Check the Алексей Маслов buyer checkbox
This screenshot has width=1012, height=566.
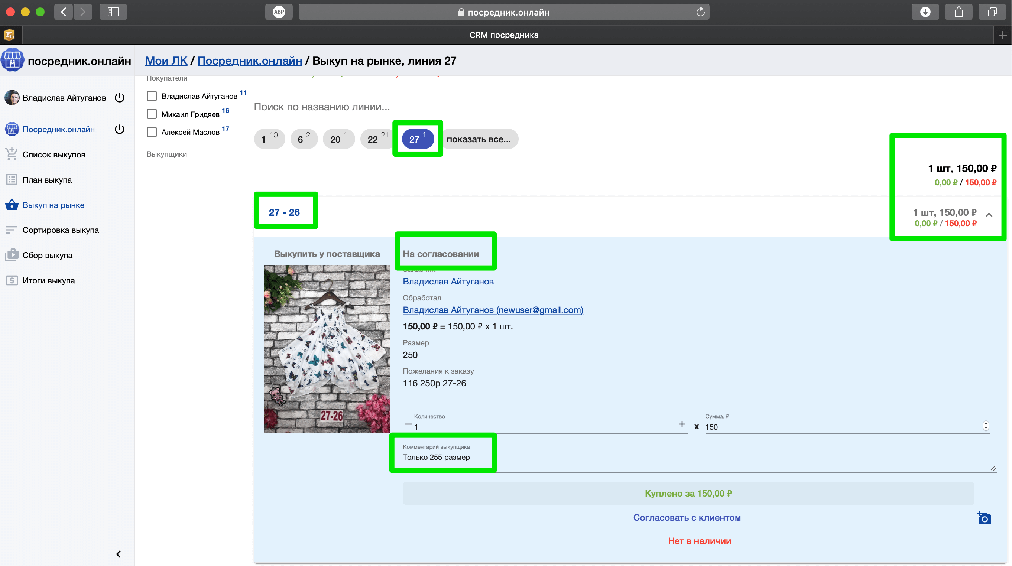click(x=152, y=132)
